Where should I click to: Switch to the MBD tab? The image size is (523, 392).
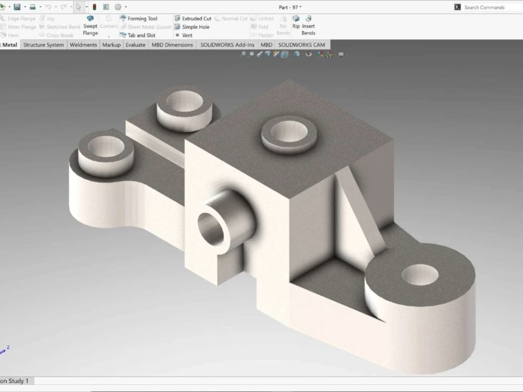click(x=266, y=44)
